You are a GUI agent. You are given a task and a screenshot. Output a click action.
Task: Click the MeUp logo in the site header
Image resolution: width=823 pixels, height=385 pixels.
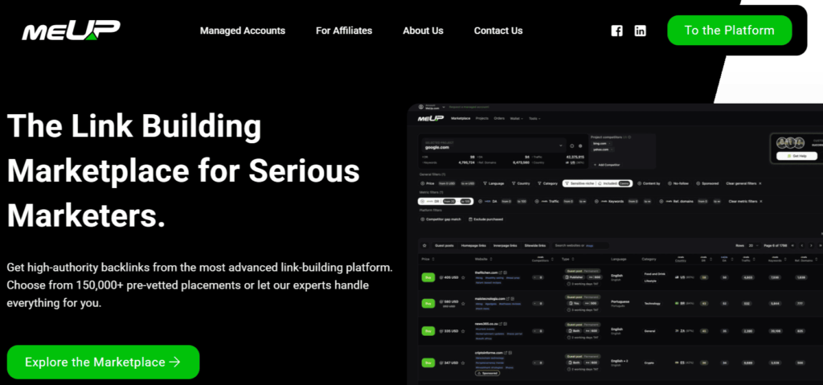click(x=71, y=30)
